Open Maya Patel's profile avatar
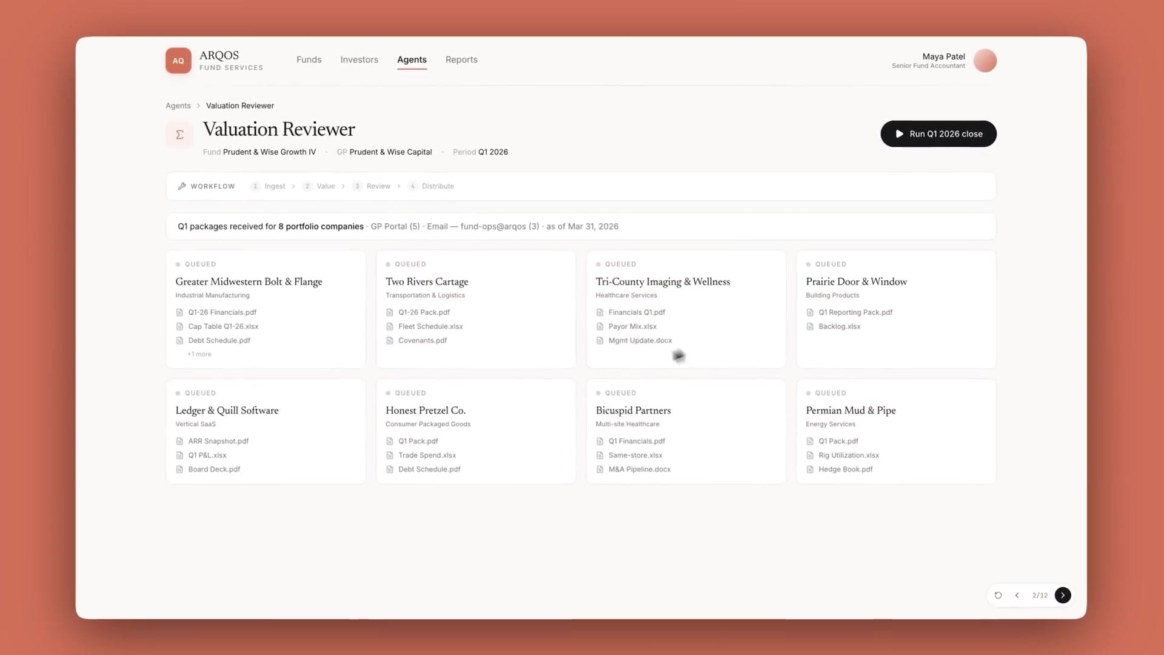1164x655 pixels. [985, 61]
